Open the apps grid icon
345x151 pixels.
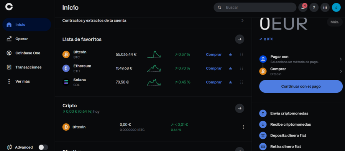coord(325,8)
